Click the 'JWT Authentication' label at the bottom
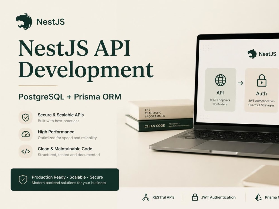 218,197
